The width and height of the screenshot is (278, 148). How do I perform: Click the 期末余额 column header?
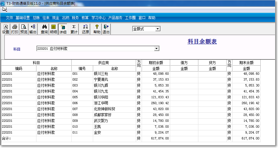(246, 63)
